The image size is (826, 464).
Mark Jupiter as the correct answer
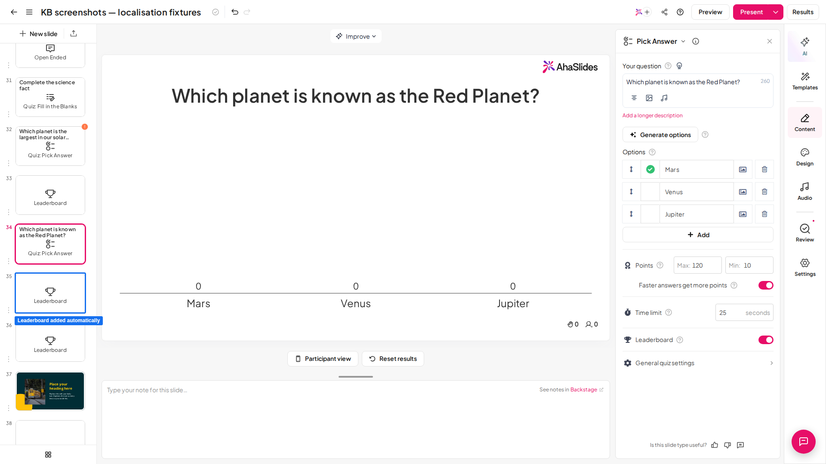pyautogui.click(x=650, y=214)
